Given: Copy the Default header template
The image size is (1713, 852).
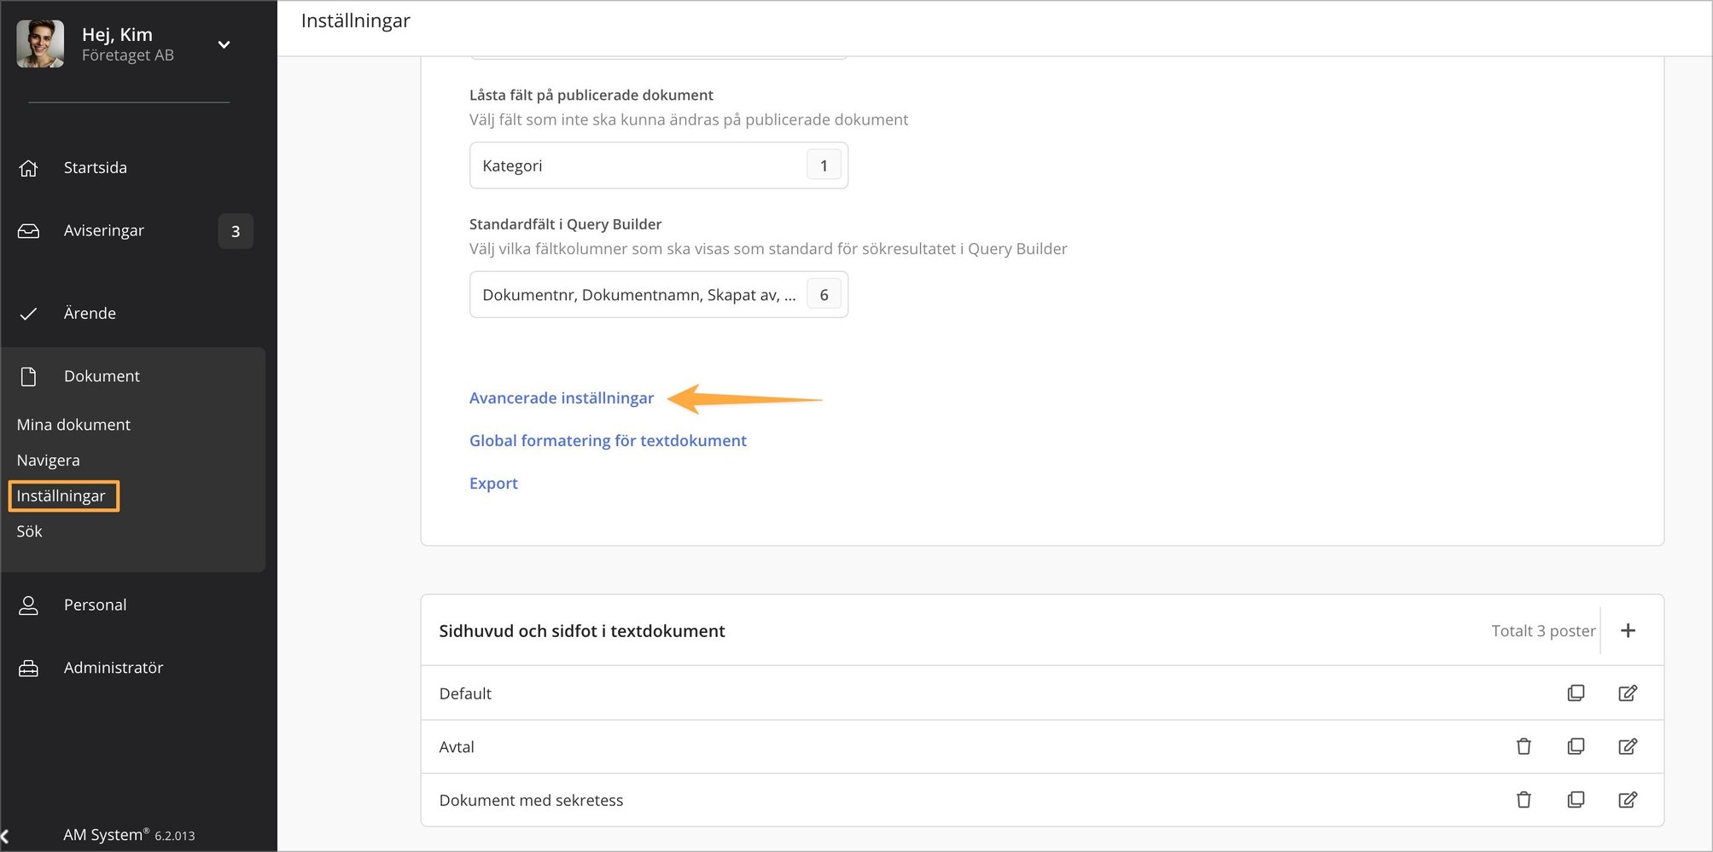Looking at the screenshot, I should tap(1576, 693).
